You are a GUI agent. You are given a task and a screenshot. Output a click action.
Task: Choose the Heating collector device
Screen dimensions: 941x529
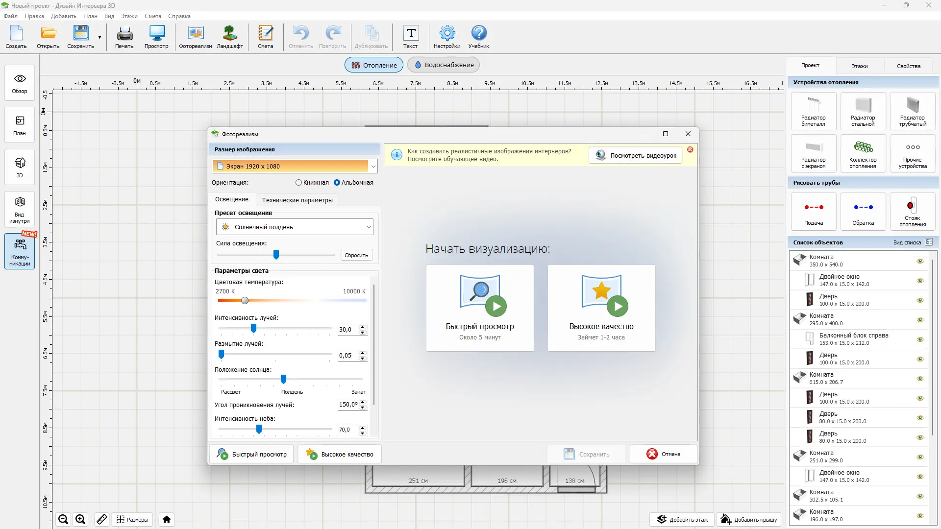point(863,153)
